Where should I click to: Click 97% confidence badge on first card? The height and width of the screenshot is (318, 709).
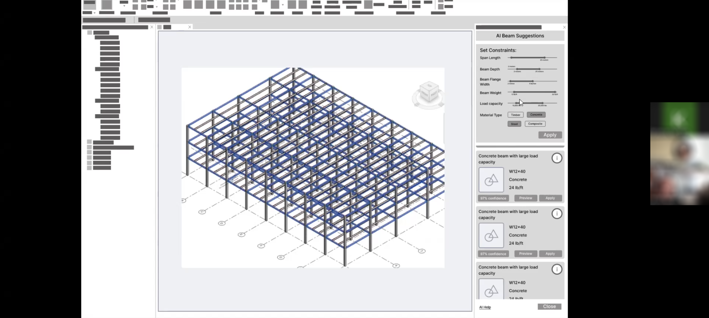point(493,198)
